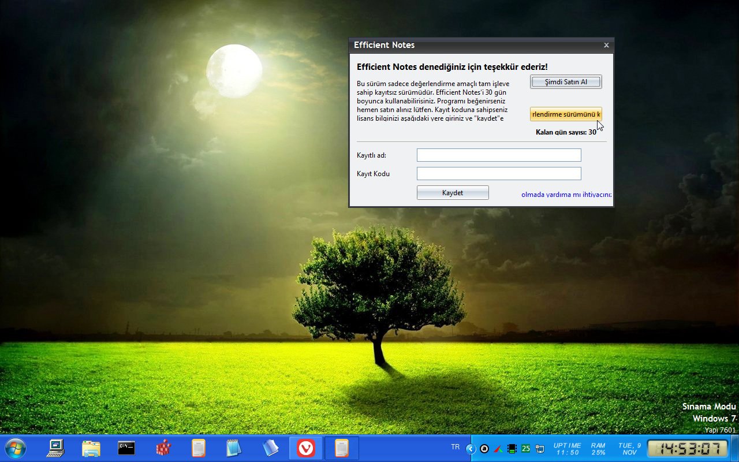Click the Kaydet button
This screenshot has width=739, height=462.
pyautogui.click(x=453, y=193)
